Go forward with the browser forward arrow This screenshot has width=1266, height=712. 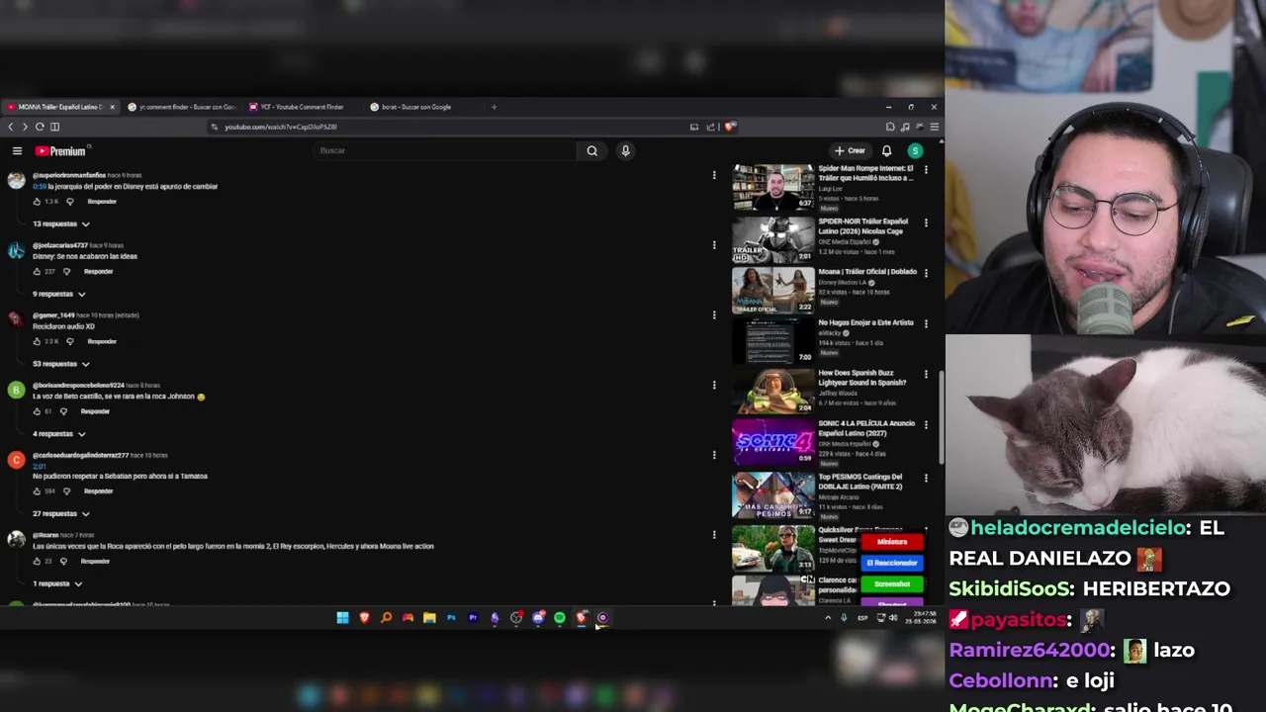(x=25, y=127)
